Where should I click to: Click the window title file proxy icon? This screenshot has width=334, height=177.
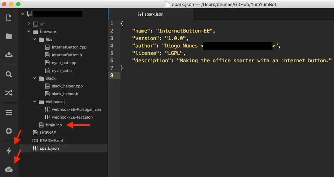pos(168,4)
